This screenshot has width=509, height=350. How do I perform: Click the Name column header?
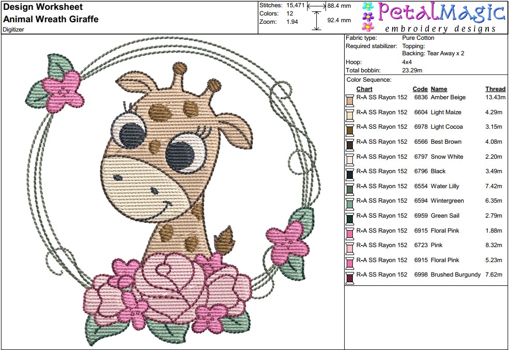[439, 89]
